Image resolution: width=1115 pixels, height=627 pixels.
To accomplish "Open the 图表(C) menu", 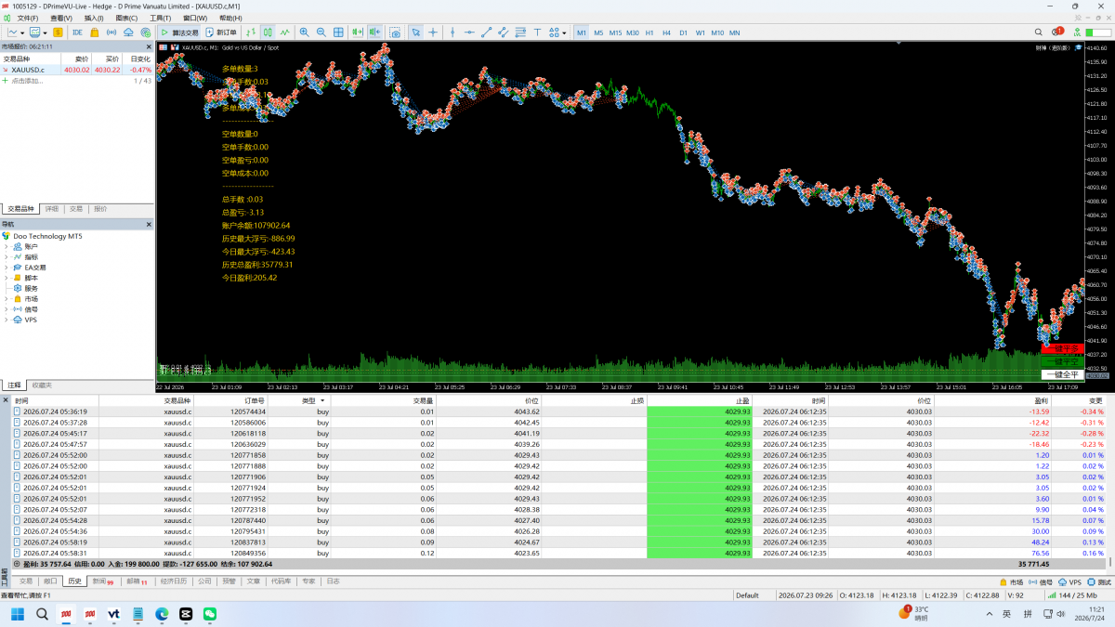I will (126, 18).
